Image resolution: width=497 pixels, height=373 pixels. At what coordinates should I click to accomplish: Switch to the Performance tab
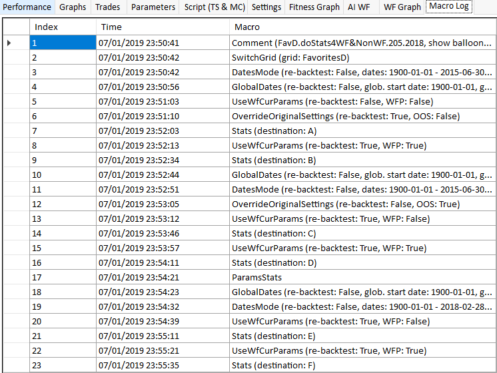pos(27,7)
